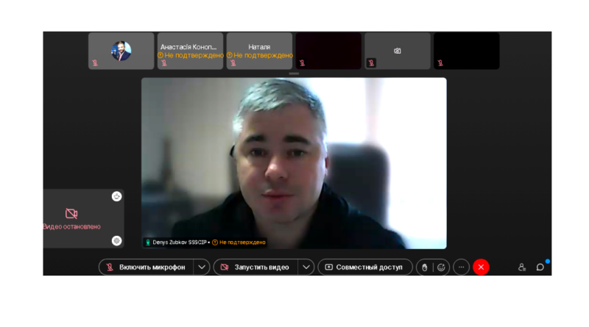Click the stopped-video camera icon in self-view

(x=71, y=214)
